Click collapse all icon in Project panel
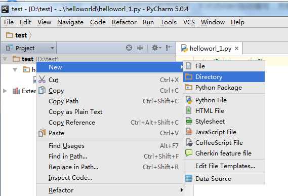 point(140,48)
